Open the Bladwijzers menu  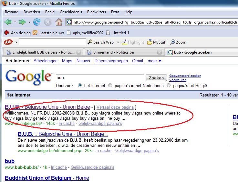coord(96,12)
